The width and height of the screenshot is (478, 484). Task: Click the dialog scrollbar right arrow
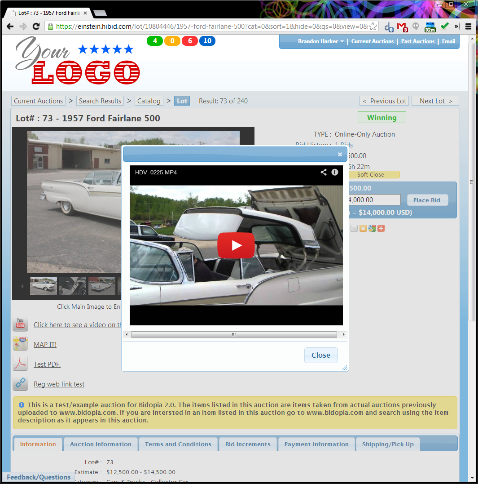344,335
